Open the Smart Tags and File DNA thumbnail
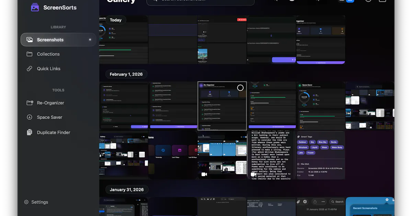This screenshot has width=412, height=216. (x=321, y=155)
